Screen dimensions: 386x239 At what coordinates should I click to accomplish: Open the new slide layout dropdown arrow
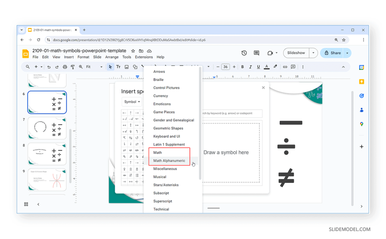coord(41,67)
